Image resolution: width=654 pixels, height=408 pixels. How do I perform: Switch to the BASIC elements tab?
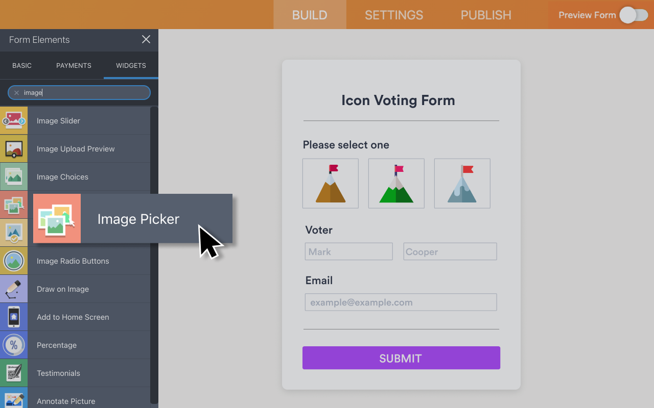click(22, 65)
